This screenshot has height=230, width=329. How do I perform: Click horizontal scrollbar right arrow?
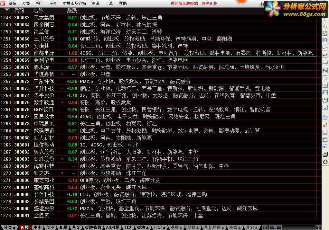click(x=318, y=227)
